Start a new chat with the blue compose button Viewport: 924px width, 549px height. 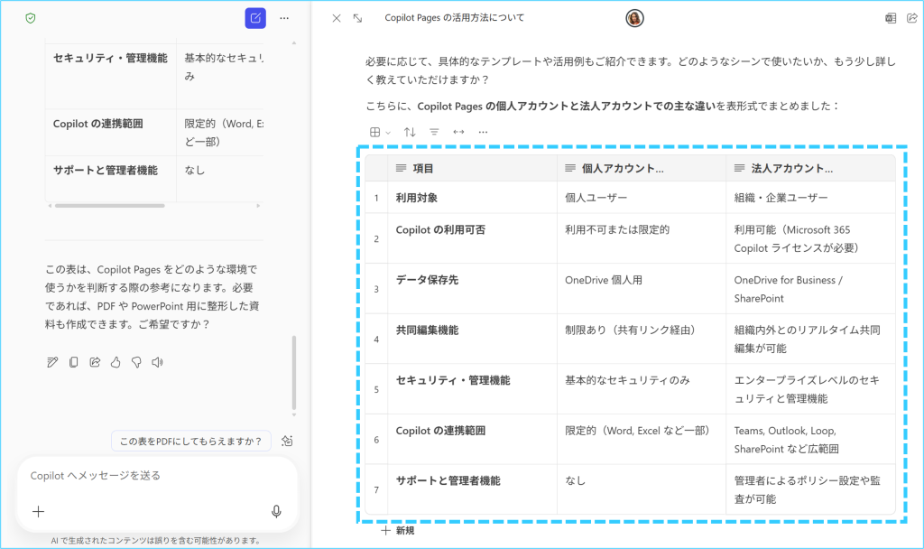pos(255,18)
